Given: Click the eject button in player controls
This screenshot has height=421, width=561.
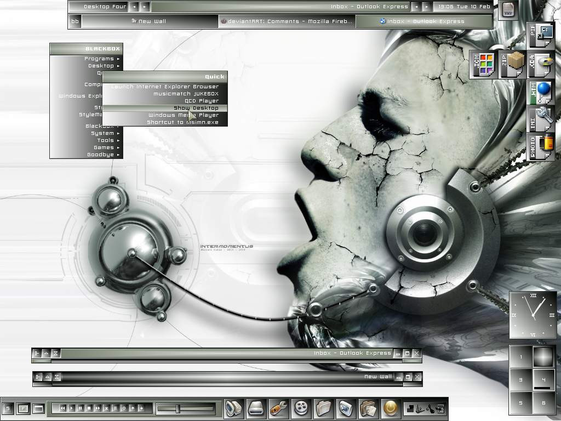Looking at the screenshot, I should pyautogui.click(x=107, y=408).
